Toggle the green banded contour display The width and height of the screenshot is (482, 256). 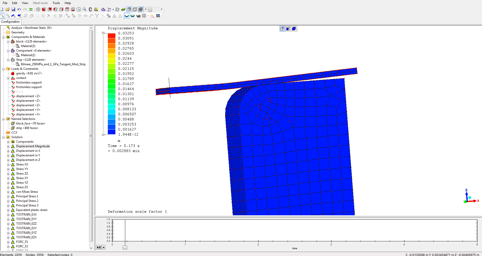[133, 16]
